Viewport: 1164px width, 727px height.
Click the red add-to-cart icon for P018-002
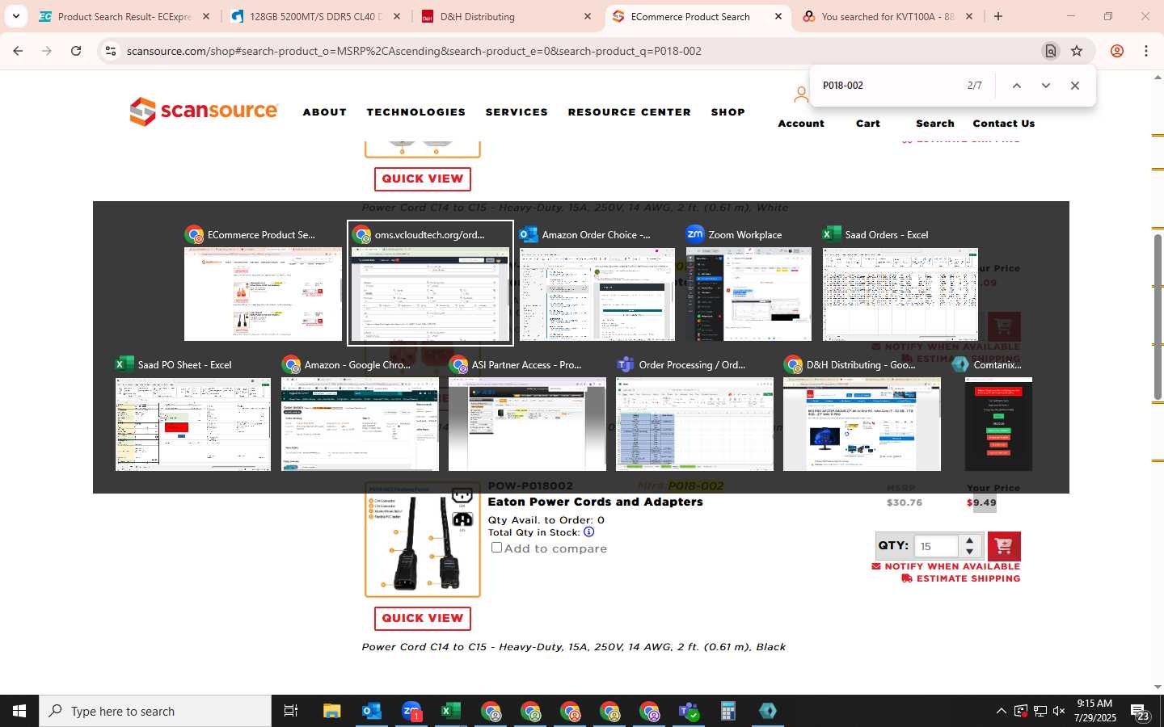coord(1004,546)
